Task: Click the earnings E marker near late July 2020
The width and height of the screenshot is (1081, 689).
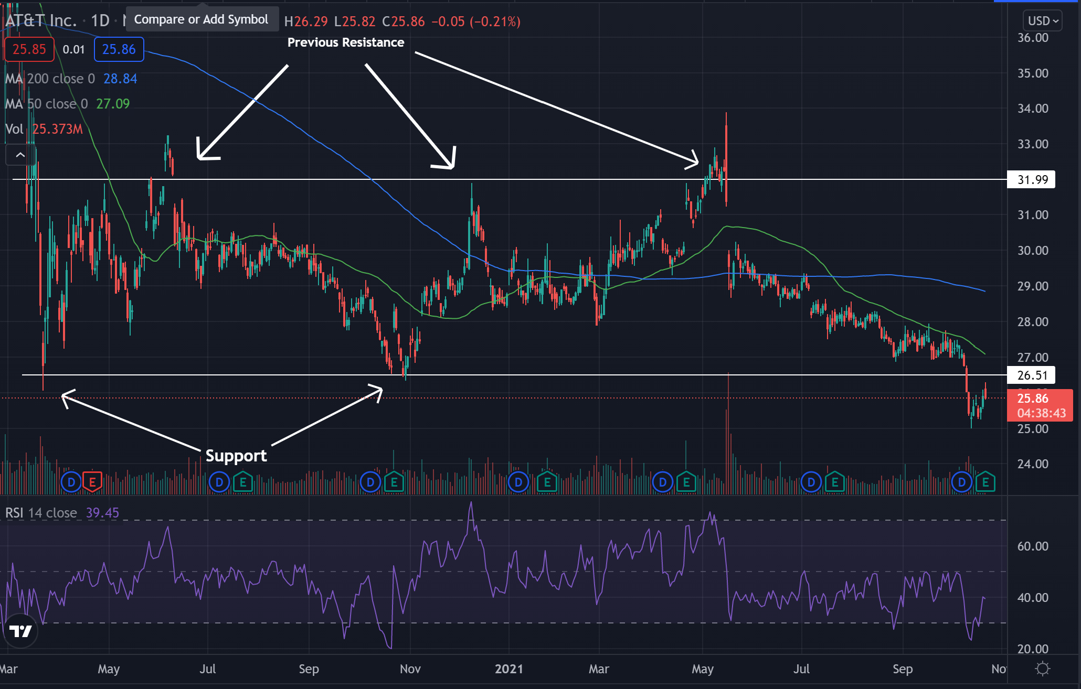Action: point(243,482)
